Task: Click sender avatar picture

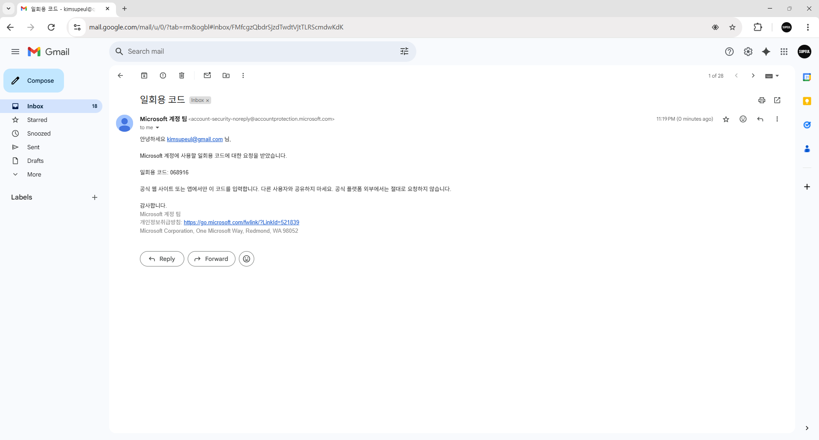Action: click(x=125, y=123)
